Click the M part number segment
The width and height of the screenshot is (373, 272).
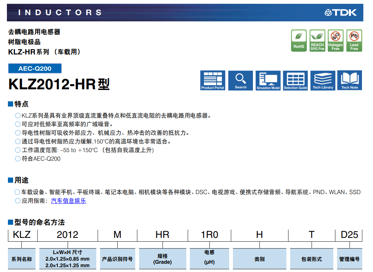[x=118, y=235]
